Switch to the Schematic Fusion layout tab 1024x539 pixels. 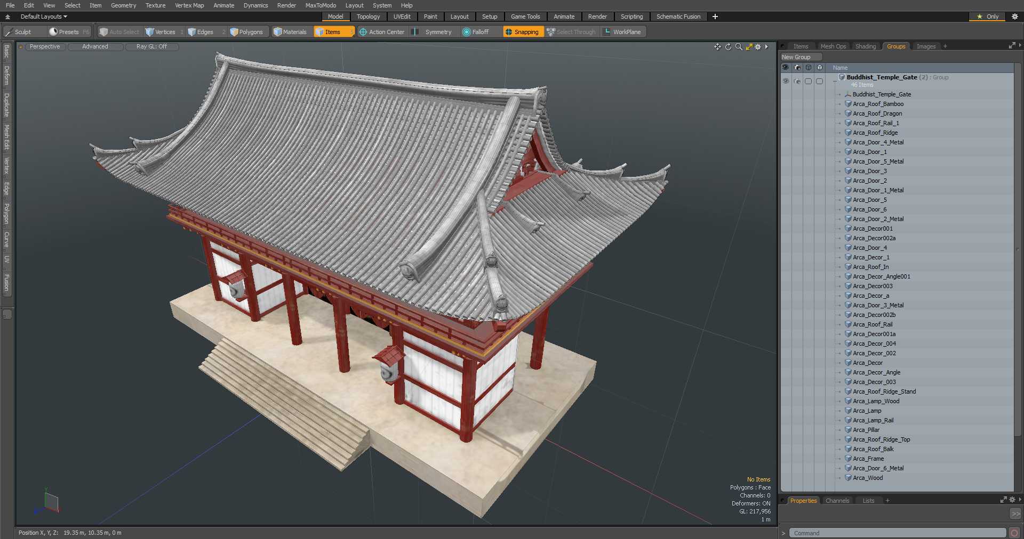pos(678,17)
